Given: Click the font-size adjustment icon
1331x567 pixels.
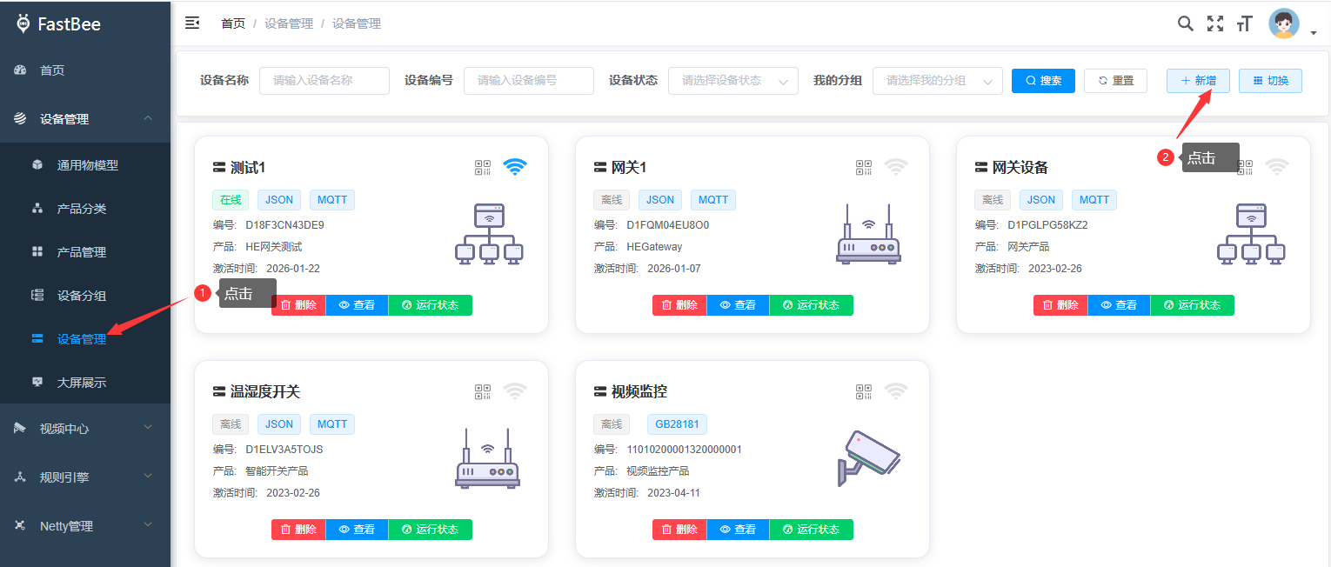Looking at the screenshot, I should click(x=1244, y=23).
